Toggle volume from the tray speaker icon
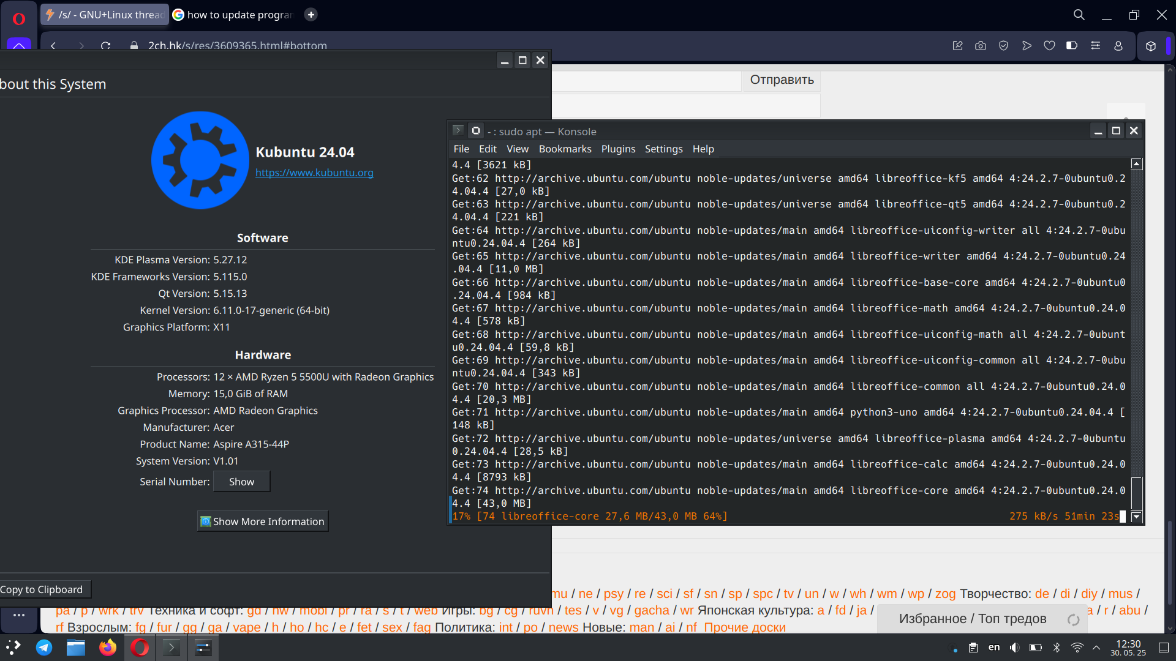 [1014, 648]
